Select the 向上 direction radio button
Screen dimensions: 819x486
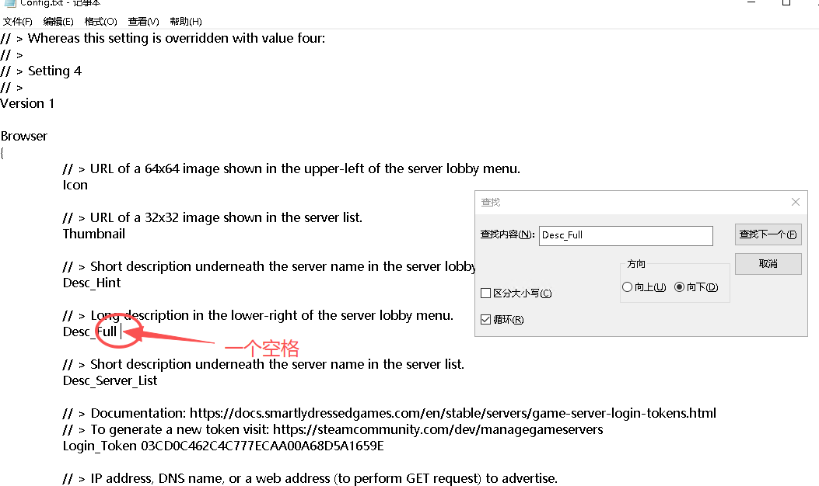point(628,287)
